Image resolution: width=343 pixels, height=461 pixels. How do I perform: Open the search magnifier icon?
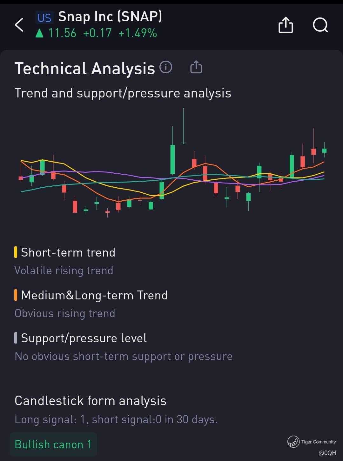(320, 25)
